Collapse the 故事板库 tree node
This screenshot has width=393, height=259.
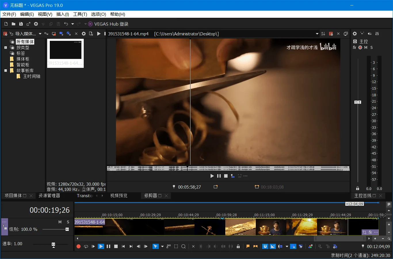pyautogui.click(x=5, y=70)
